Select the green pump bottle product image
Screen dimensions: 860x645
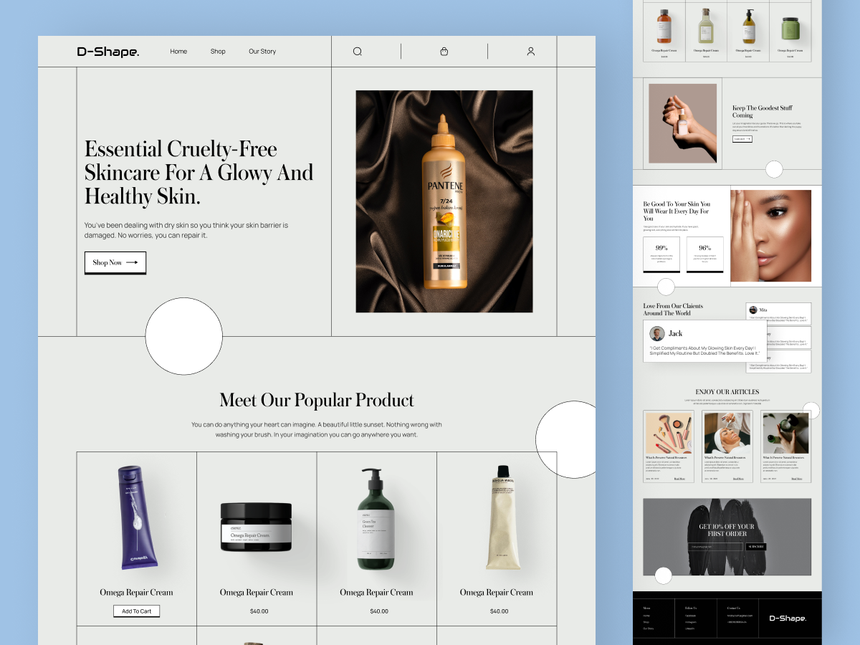[x=376, y=520]
